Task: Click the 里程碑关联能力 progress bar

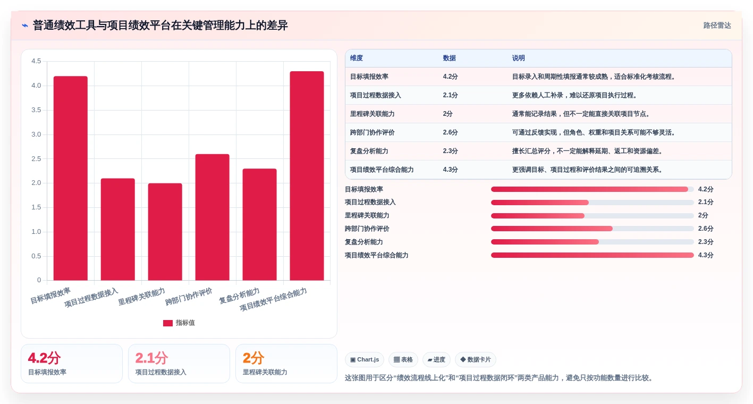Action: (x=593, y=216)
